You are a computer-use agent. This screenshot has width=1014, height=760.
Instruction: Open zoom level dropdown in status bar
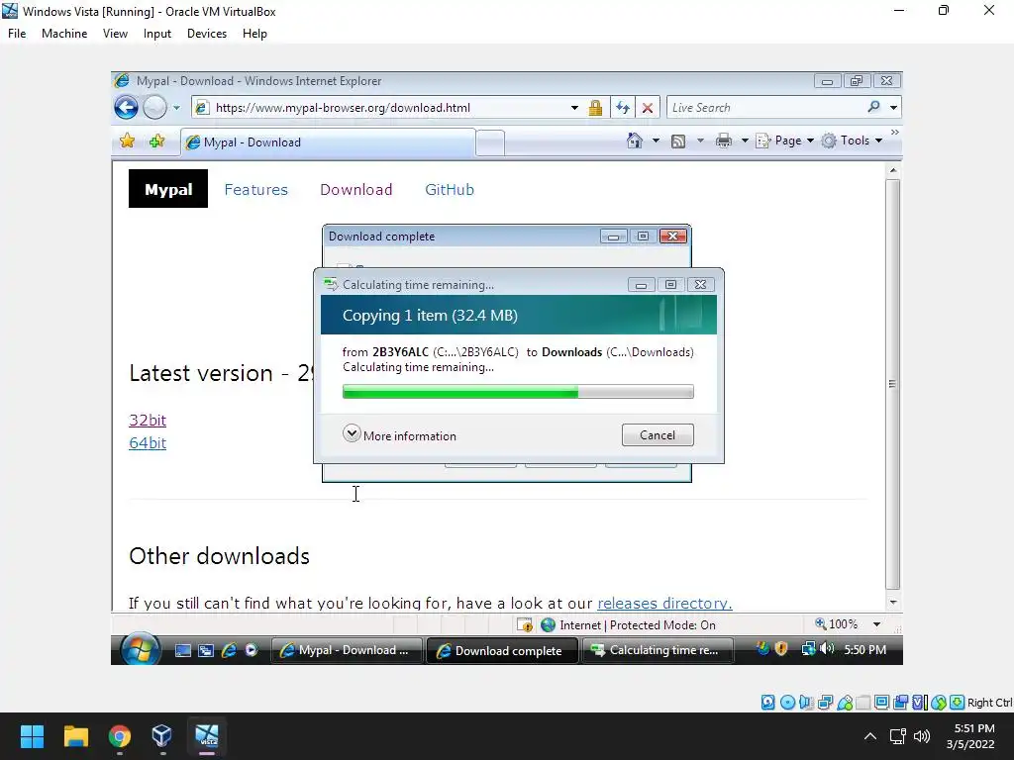click(877, 624)
